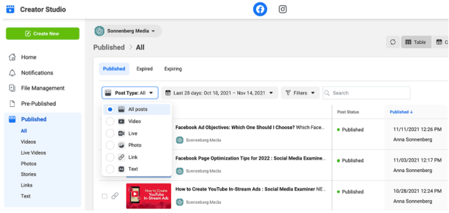Open the YouTube In-Stream Ads thumbnail
Screen dimensions: 449x213
pyautogui.click(x=149, y=196)
